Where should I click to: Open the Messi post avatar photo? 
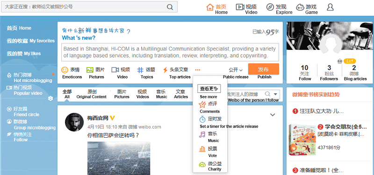(x=74, y=122)
